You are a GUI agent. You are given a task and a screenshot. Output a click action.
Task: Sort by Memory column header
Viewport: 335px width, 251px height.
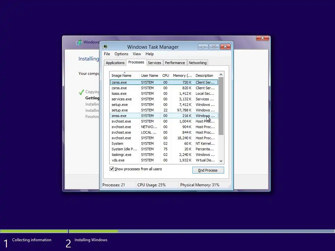point(182,75)
